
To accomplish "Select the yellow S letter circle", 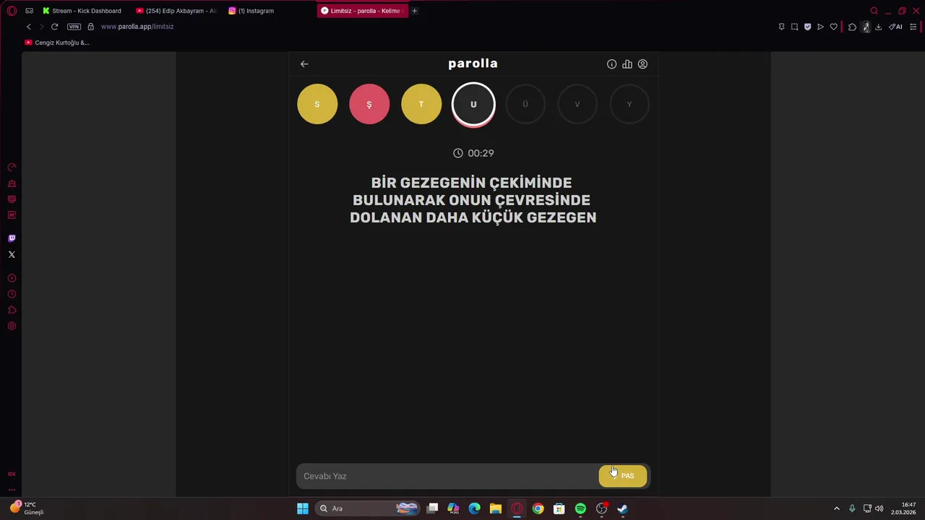I will (x=317, y=104).
